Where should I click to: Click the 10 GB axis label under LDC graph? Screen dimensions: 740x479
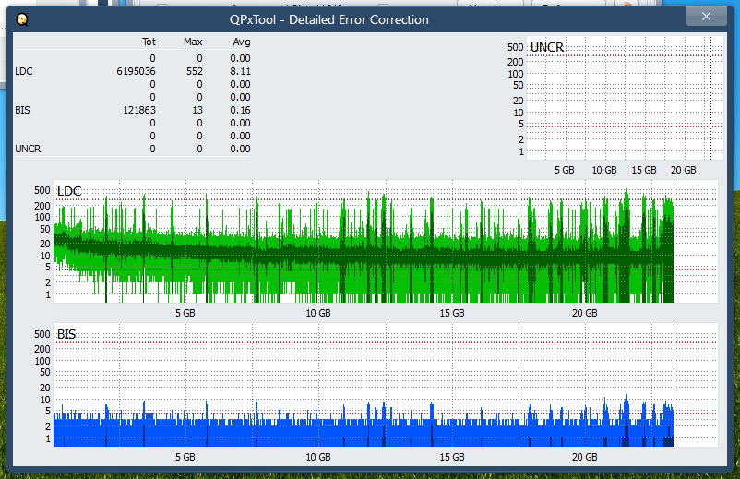(317, 314)
